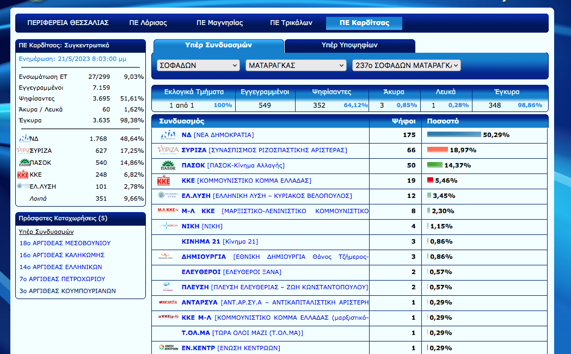Click the ΝΔ party logo in results table
Screen dimensions: 571x354
167,135
